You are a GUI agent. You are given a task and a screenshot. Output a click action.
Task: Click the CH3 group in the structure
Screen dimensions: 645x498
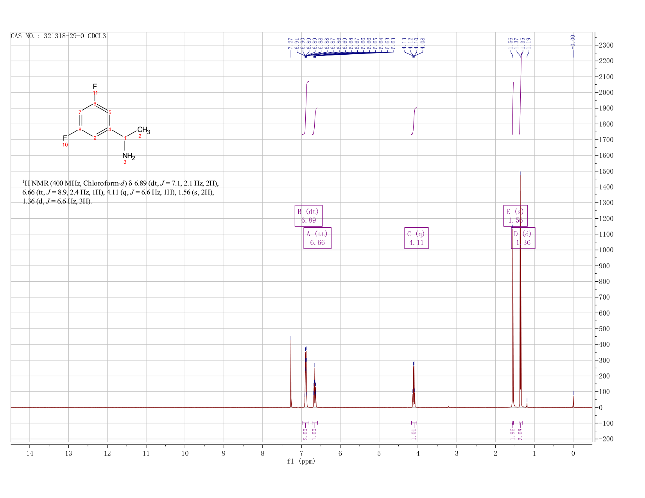coord(143,130)
